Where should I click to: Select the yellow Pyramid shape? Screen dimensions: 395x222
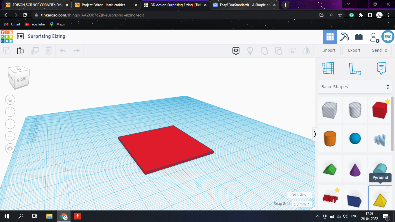tap(380, 198)
